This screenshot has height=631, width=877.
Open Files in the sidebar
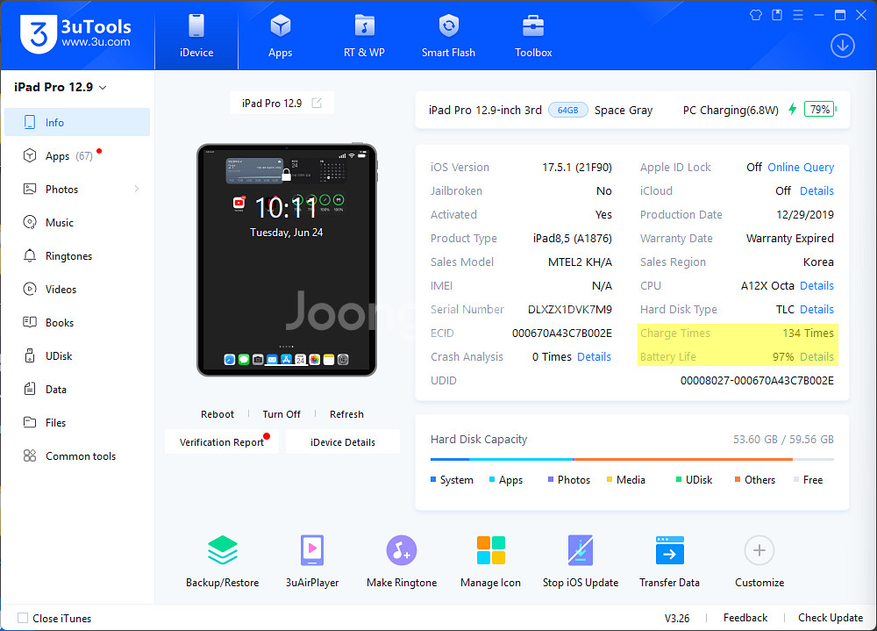click(77, 423)
